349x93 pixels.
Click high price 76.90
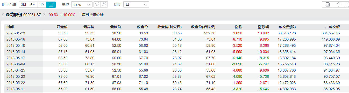point(90,76)
